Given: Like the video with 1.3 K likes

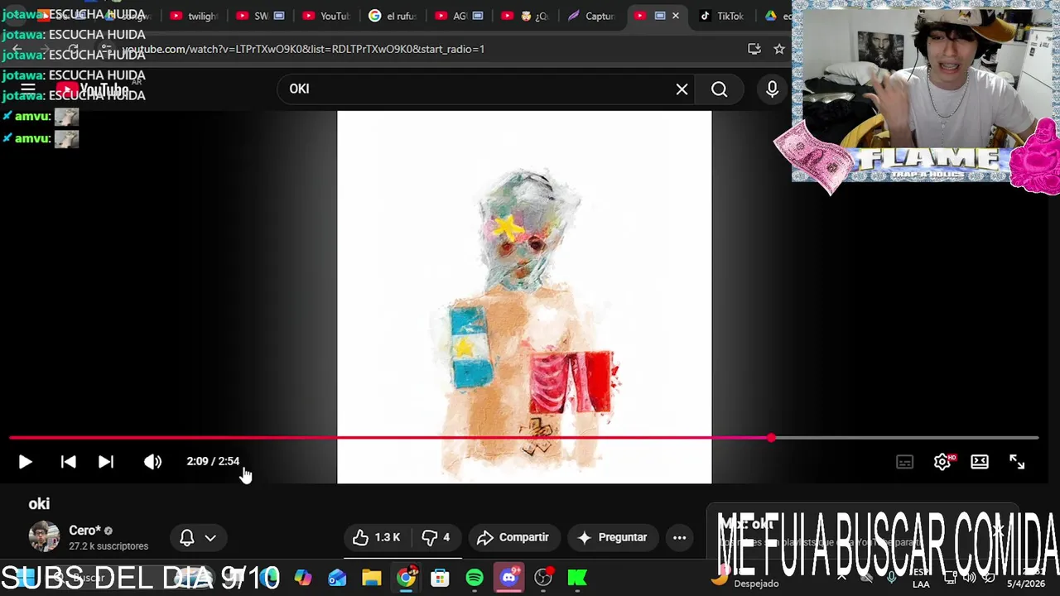Looking at the screenshot, I should [377, 537].
